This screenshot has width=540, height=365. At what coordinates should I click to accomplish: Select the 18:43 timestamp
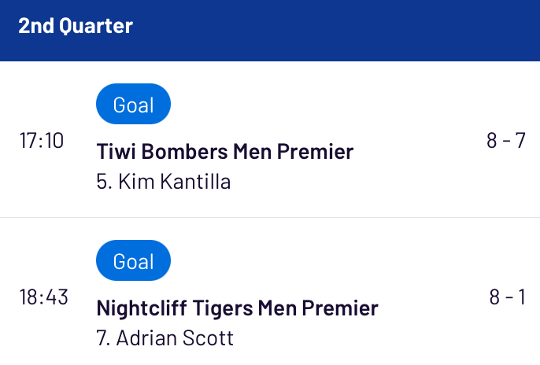pos(44,297)
